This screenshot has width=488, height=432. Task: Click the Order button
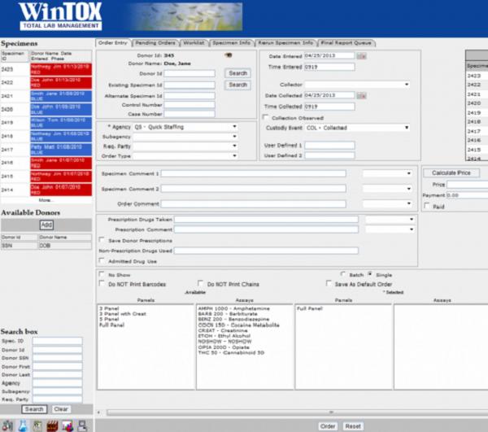tap(328, 426)
